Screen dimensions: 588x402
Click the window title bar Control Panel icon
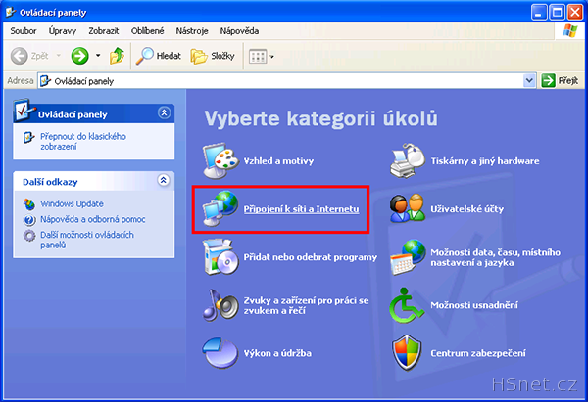point(11,13)
